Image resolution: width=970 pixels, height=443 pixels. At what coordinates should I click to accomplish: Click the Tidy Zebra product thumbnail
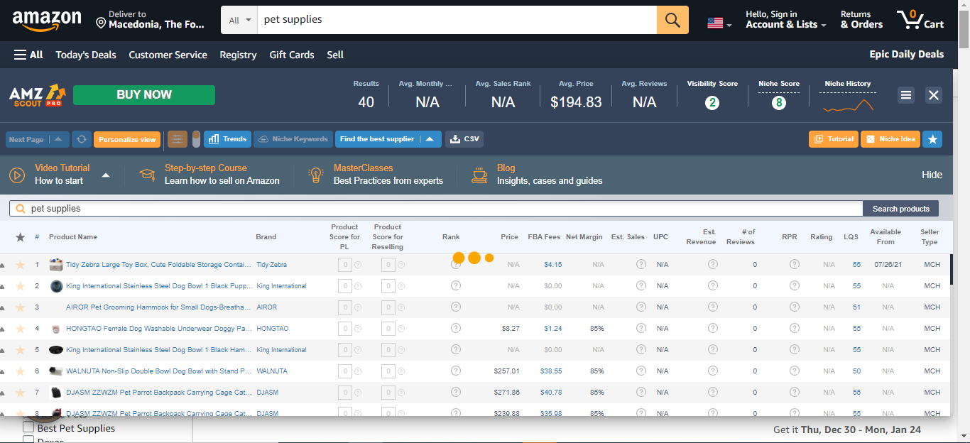[x=56, y=265]
